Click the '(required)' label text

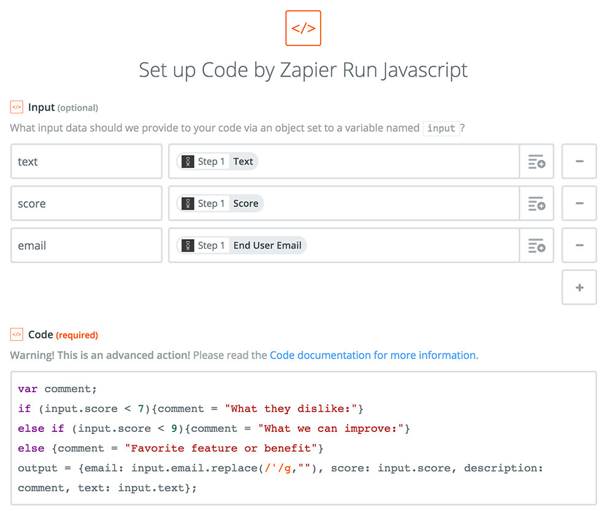tap(77, 335)
